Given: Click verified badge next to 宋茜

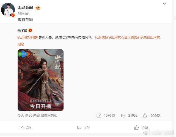Looking at the screenshot, I should coord(30,30).
